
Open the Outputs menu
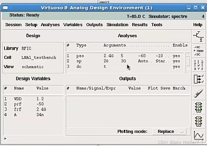pos(94,25)
